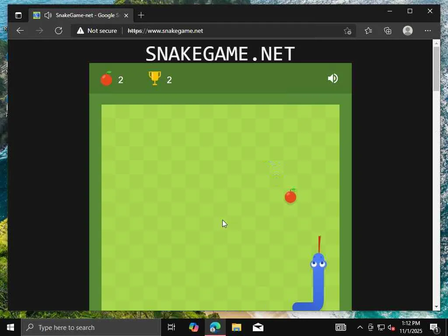Mute game sound via speaker icon

pos(333,78)
